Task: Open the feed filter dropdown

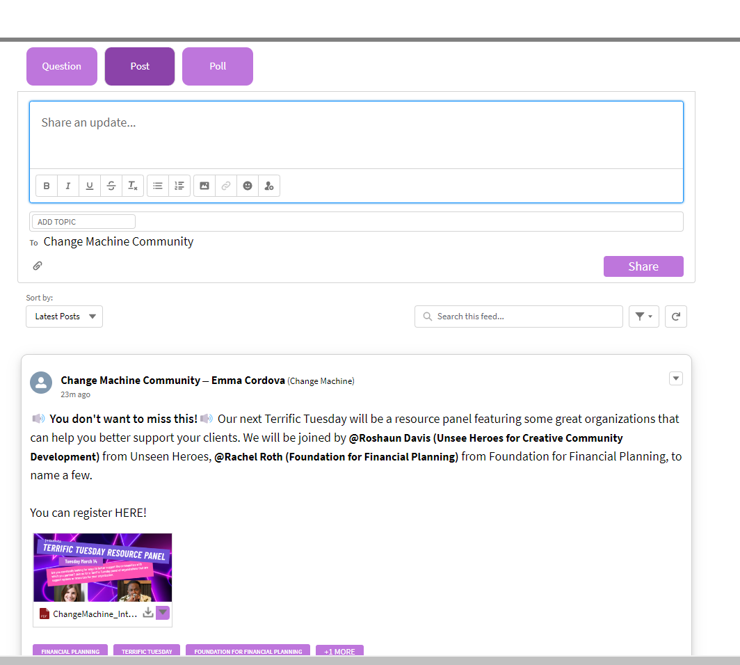Action: pyautogui.click(x=644, y=317)
